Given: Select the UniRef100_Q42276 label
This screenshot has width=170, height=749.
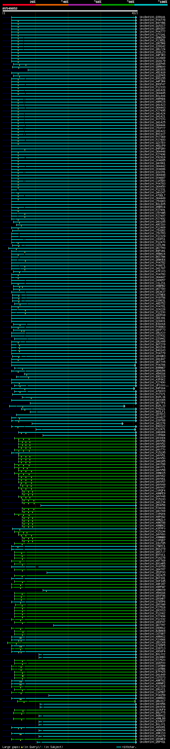Looking at the screenshot, I should point(152,423).
